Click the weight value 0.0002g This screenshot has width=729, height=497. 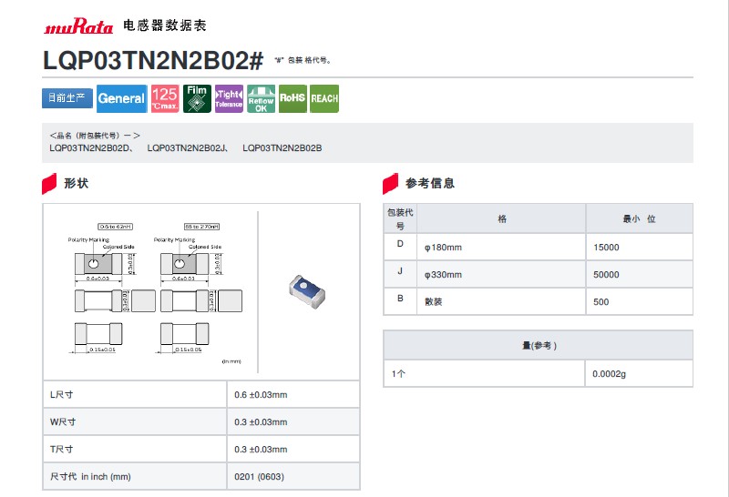609,374
